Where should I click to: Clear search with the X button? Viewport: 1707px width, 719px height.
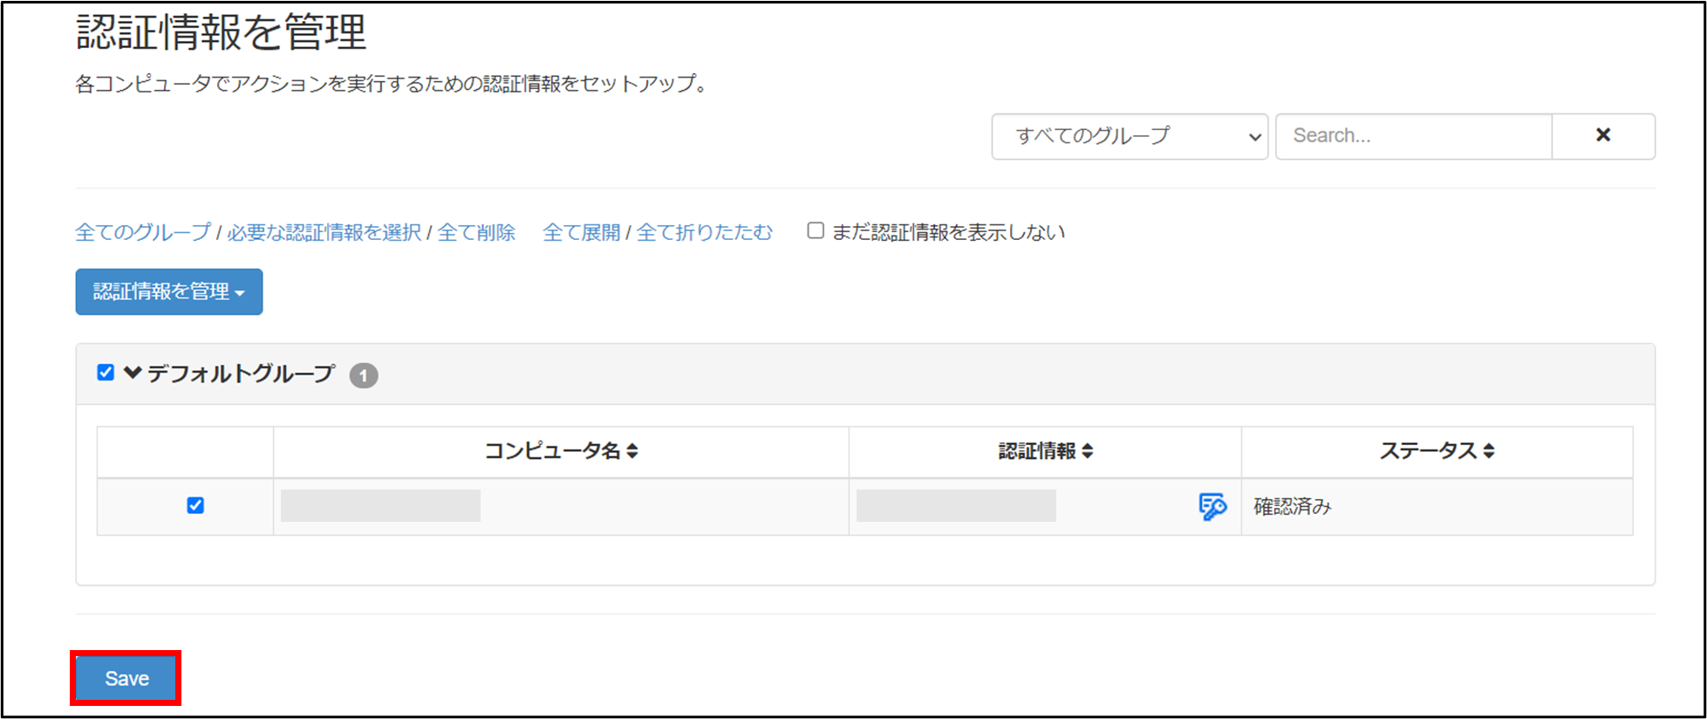point(1603,136)
